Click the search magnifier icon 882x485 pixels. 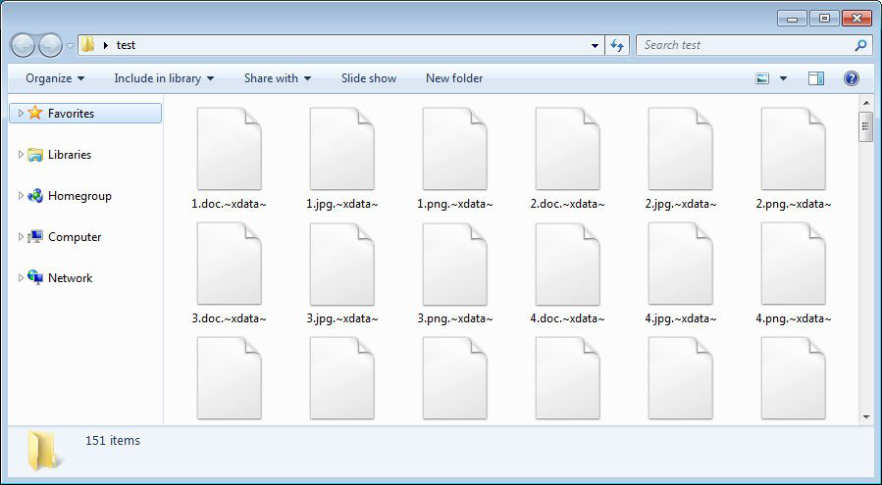pos(860,45)
